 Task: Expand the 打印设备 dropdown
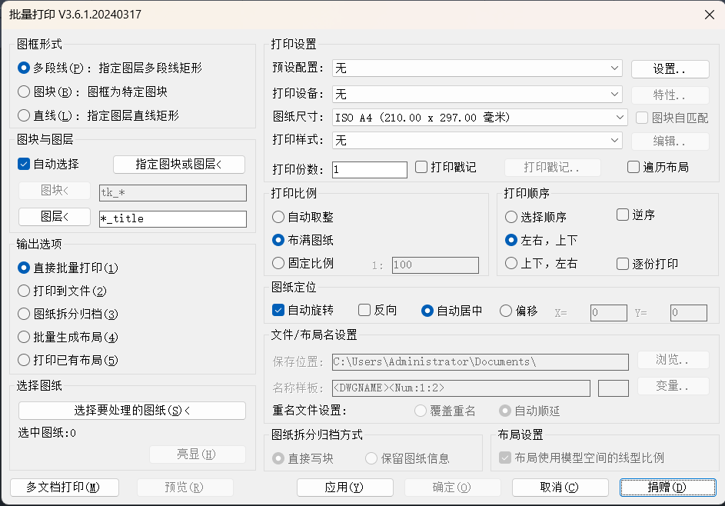[477, 94]
